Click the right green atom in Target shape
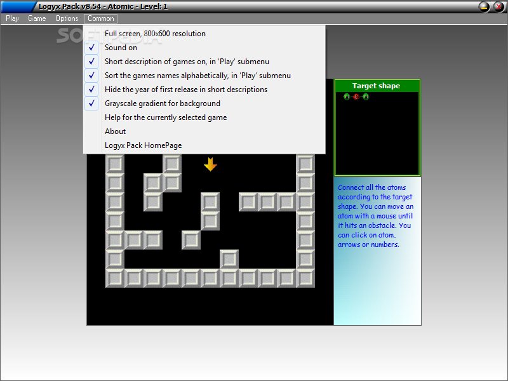 pyautogui.click(x=366, y=97)
